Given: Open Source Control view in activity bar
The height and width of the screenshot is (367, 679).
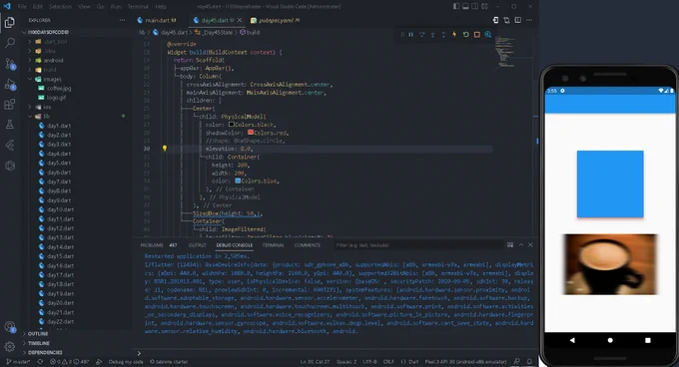Looking at the screenshot, I should click(10, 64).
